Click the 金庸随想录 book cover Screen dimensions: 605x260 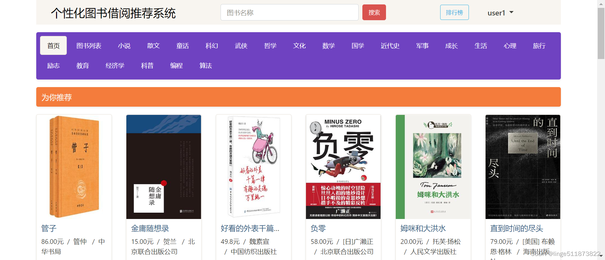[164, 167]
